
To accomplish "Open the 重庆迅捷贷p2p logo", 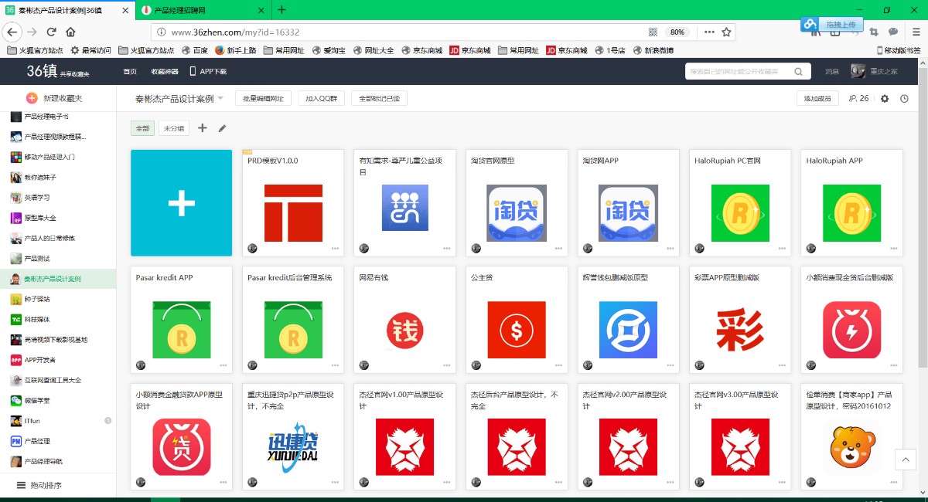I will click(x=293, y=447).
